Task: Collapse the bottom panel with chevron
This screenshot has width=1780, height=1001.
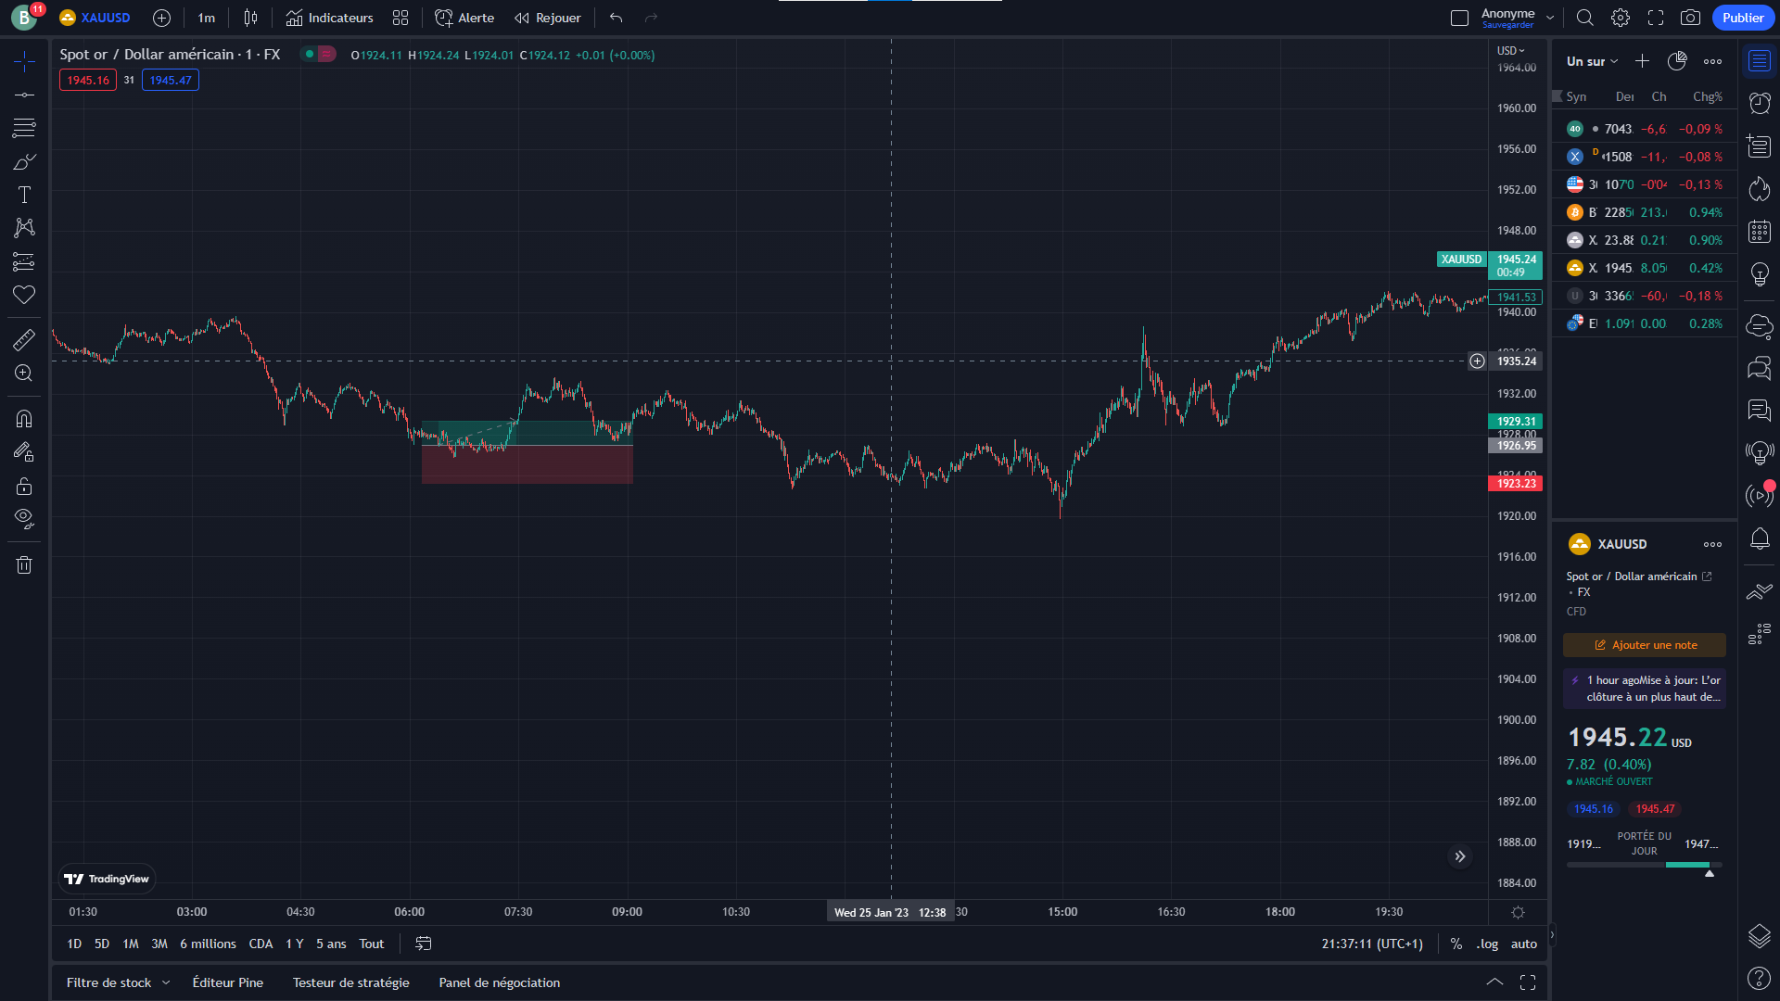Action: [x=1494, y=982]
